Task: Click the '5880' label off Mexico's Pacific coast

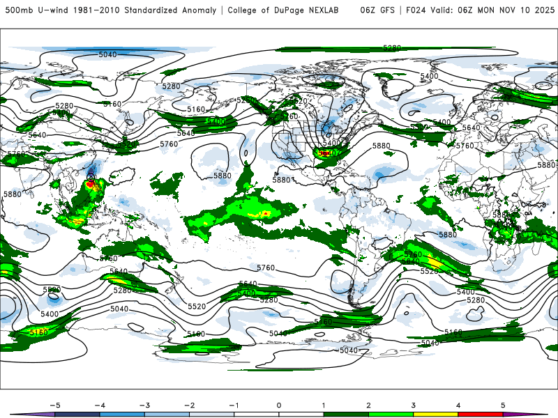Action: 282,180
